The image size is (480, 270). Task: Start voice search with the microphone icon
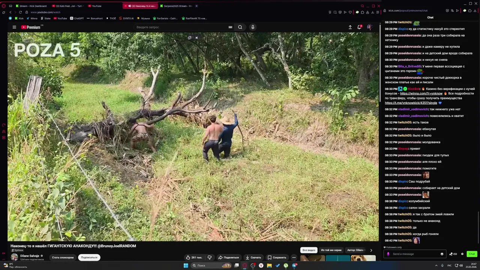253,27
